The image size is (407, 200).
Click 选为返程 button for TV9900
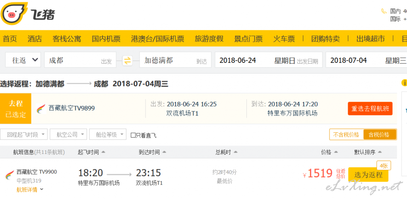[368, 175]
